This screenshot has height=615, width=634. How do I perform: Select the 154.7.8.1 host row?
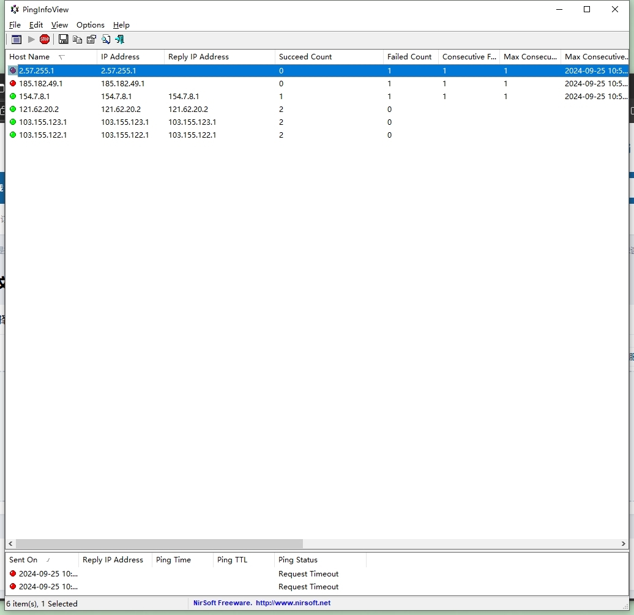[34, 97]
